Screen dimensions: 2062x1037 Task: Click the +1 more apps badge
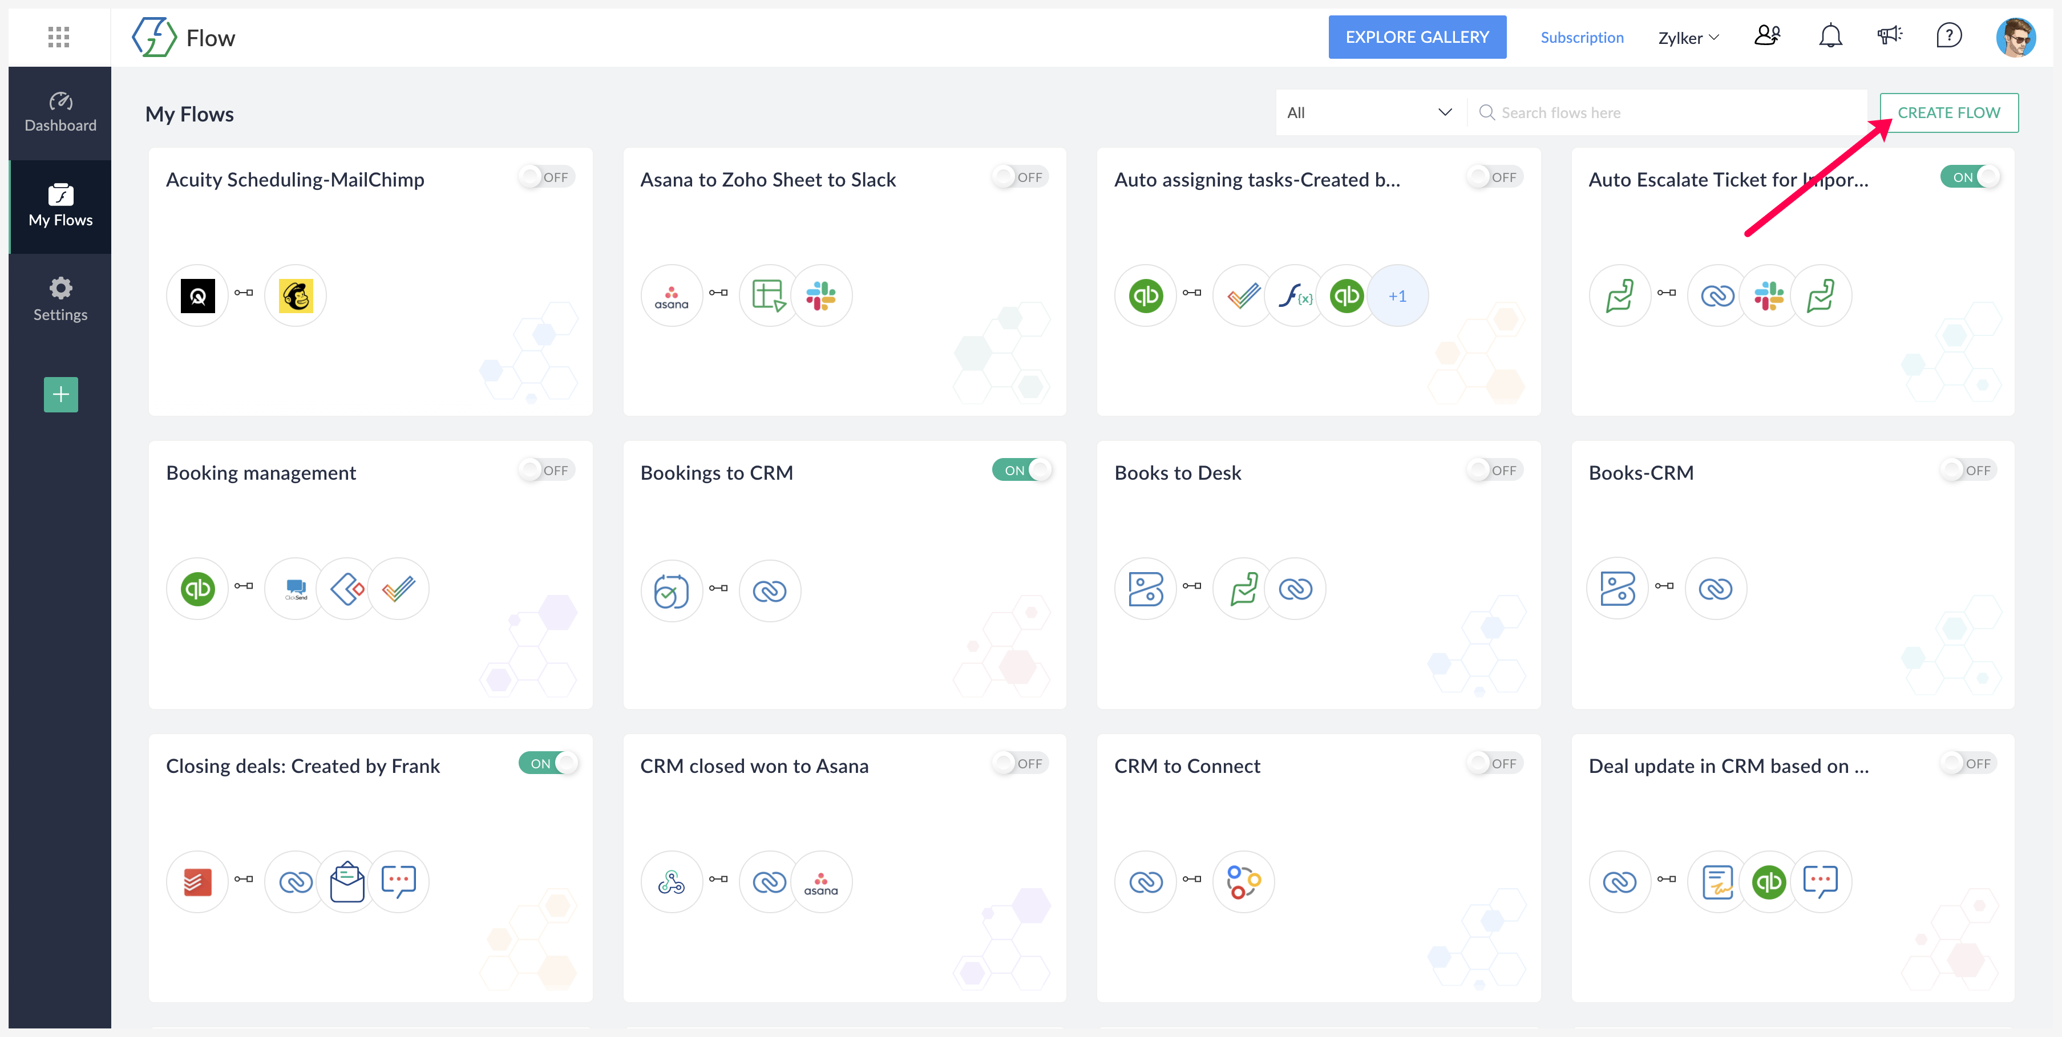1397,296
